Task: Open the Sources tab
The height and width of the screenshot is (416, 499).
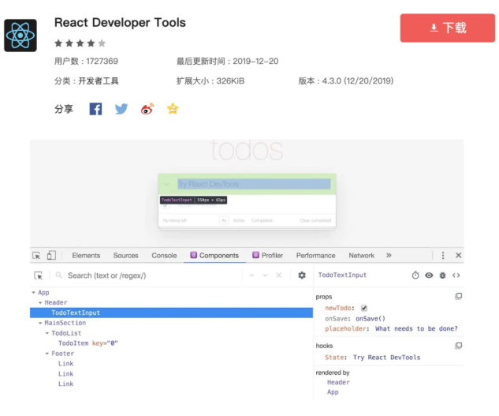Action: click(125, 255)
